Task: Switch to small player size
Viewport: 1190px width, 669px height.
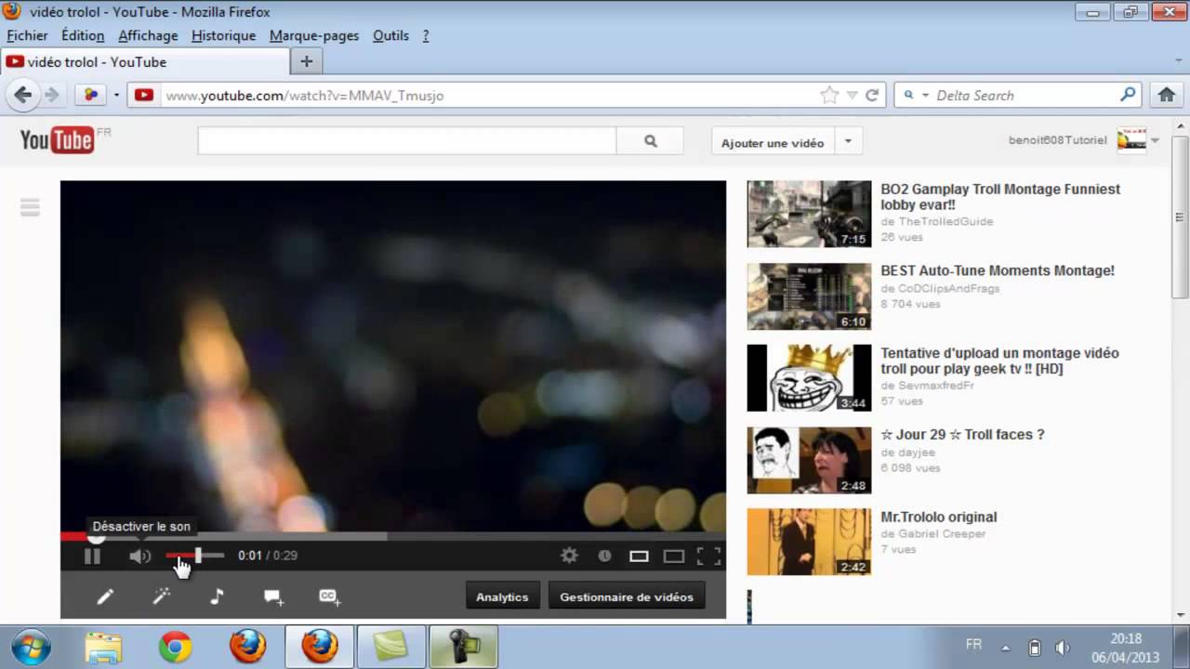Action: tap(639, 557)
